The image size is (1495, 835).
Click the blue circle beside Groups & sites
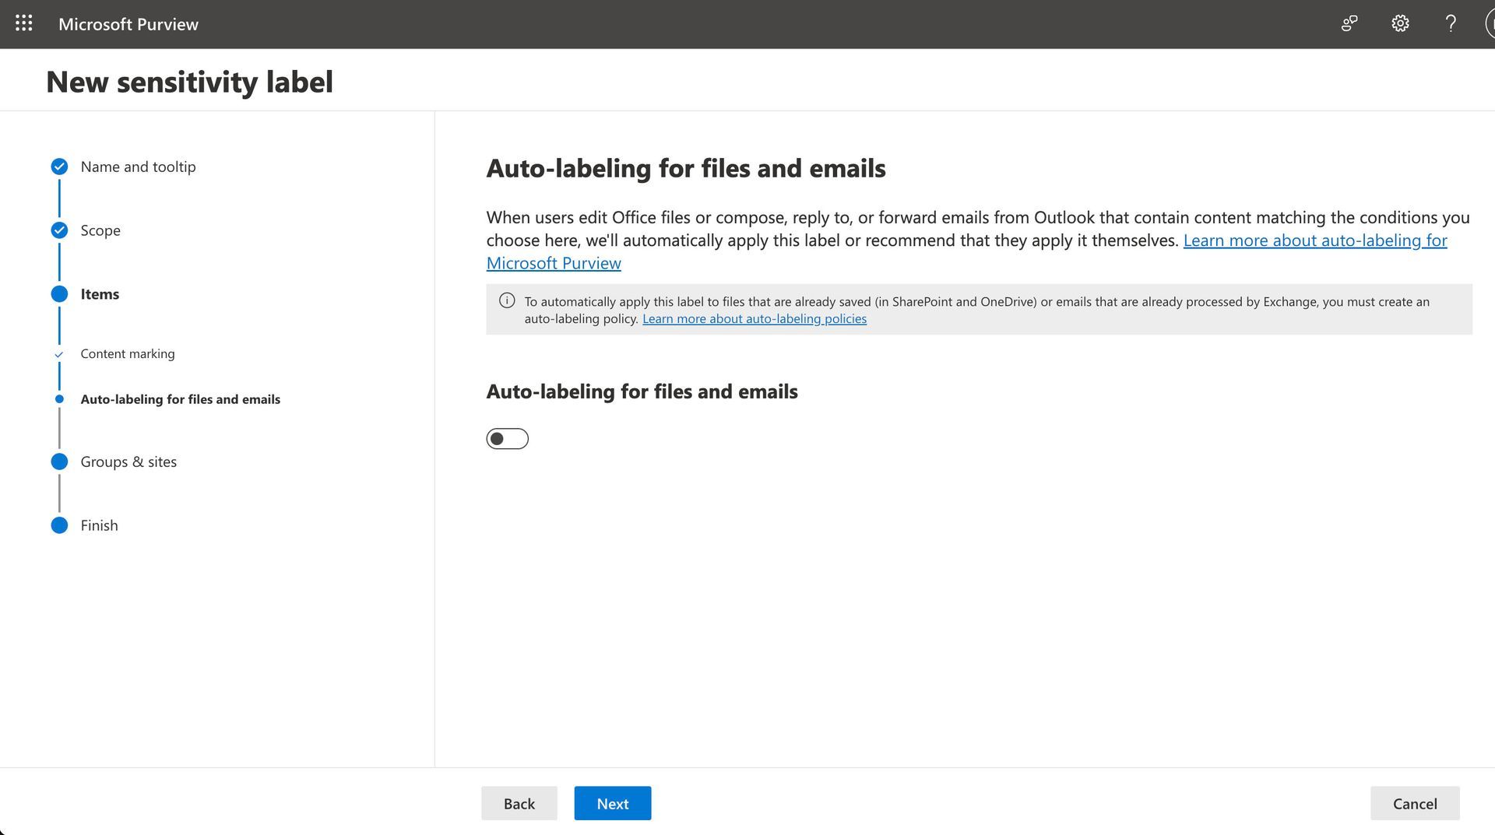click(59, 461)
